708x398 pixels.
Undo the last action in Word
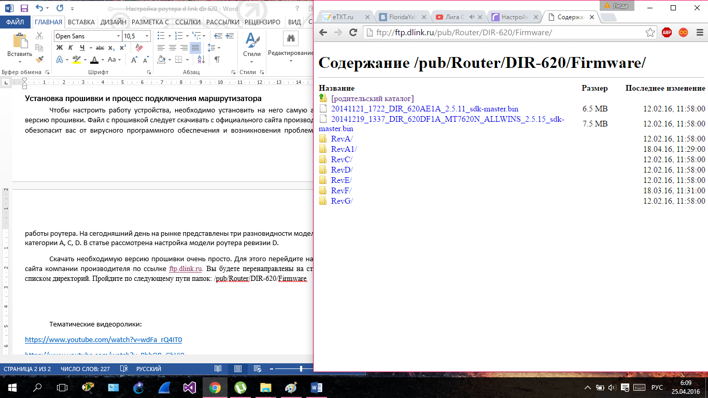(x=40, y=8)
